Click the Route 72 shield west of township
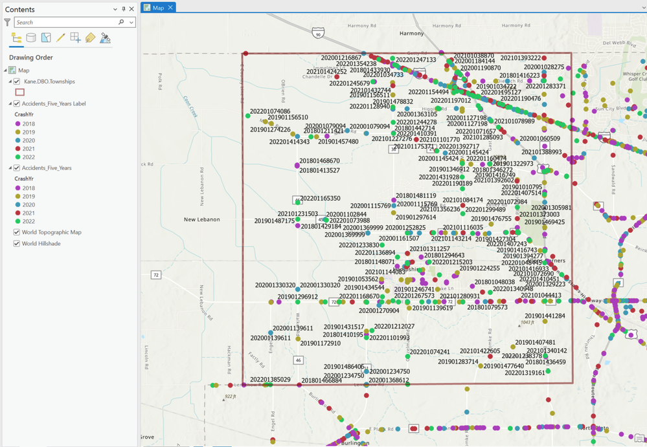Screen dimensions: 647x447 155,275
